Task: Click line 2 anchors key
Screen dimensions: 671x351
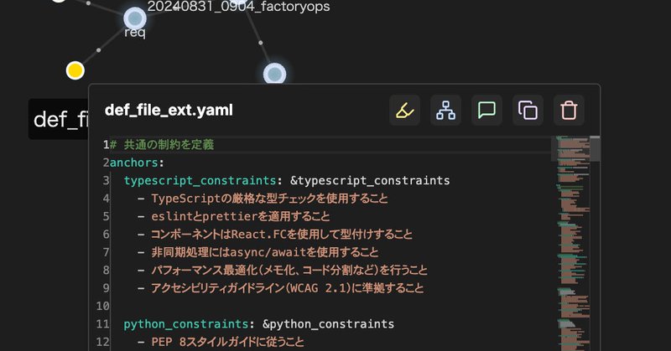Action: (x=134, y=163)
